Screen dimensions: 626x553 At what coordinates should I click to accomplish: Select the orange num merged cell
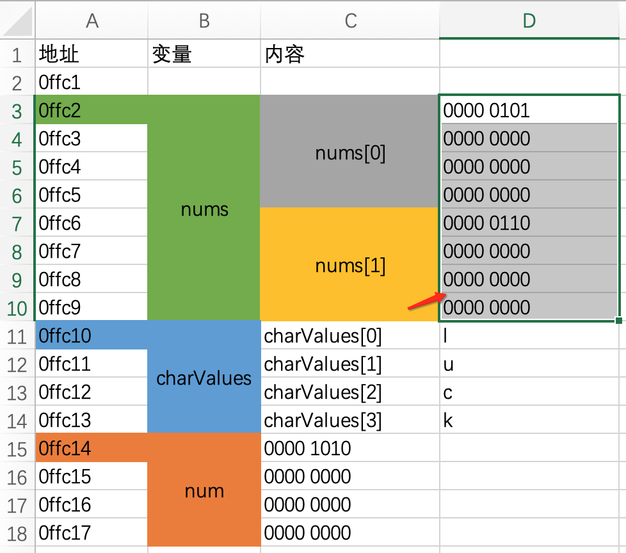pos(204,490)
